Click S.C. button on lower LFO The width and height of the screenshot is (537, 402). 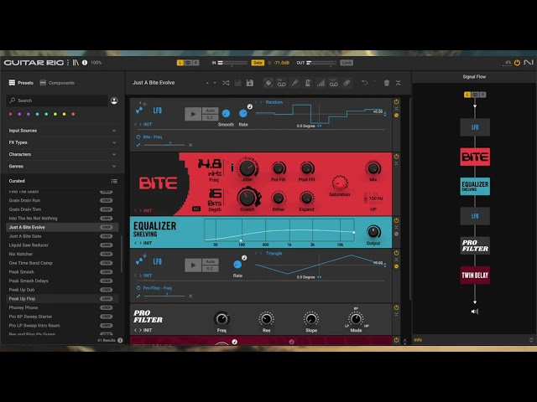211,269
